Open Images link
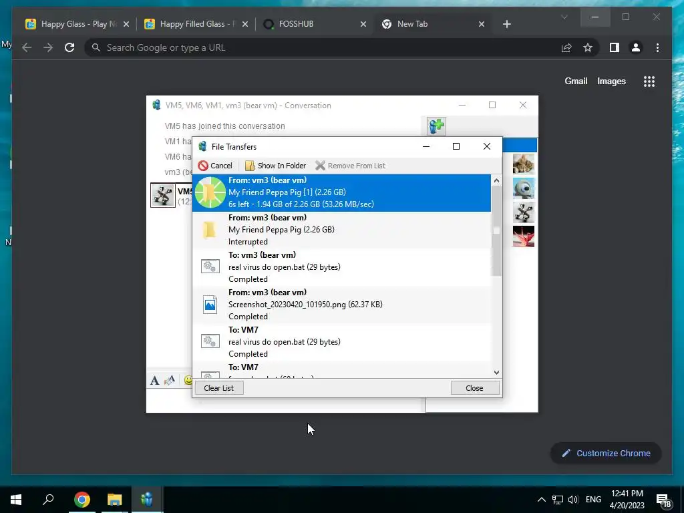684x513 pixels. coord(611,81)
